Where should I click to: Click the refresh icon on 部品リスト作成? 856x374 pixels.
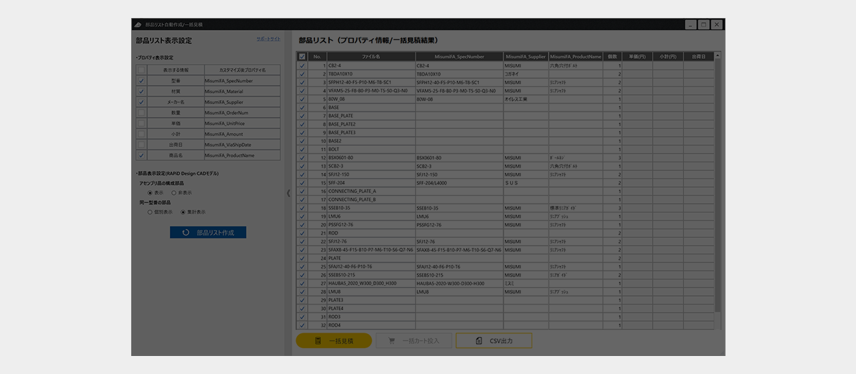click(x=185, y=233)
